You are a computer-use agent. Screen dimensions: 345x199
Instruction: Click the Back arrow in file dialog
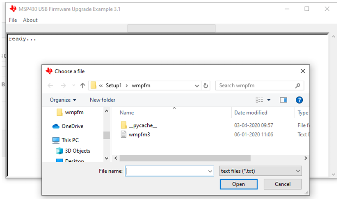point(50,86)
